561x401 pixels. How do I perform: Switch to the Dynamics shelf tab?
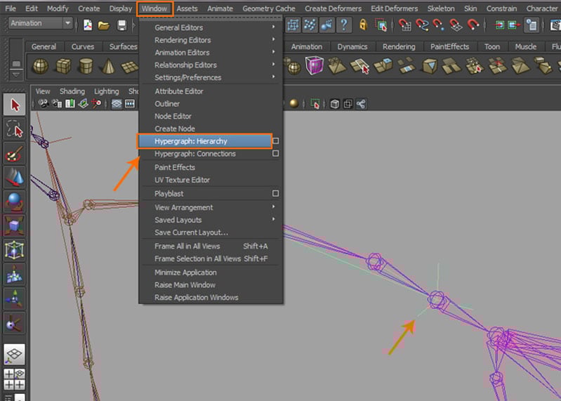[x=352, y=47]
